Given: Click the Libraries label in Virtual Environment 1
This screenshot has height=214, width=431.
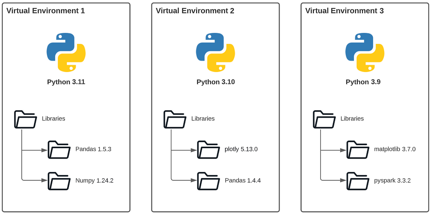Looking at the screenshot, I should pyautogui.click(x=54, y=119).
